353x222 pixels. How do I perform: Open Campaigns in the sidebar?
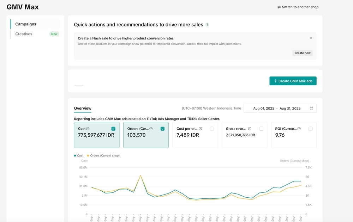pyautogui.click(x=26, y=24)
